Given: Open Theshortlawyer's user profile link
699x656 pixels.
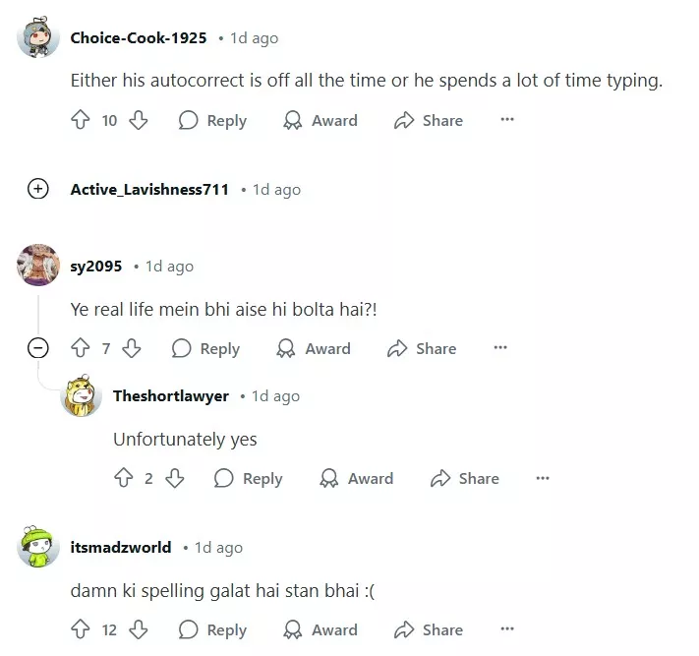Looking at the screenshot, I should point(171,395).
